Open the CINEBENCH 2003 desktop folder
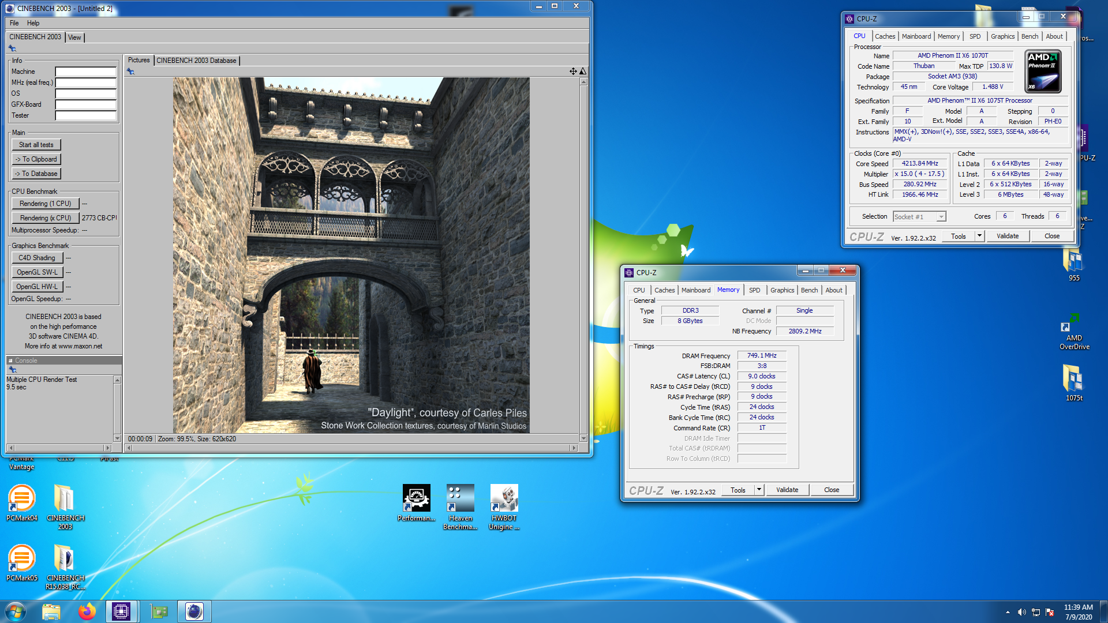The image size is (1108, 623). click(x=65, y=506)
